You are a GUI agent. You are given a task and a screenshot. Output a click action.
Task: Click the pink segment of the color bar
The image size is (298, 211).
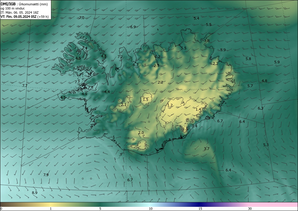(274, 204)
